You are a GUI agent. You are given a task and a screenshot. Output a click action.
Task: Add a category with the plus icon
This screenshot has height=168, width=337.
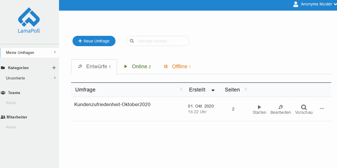coord(54,68)
